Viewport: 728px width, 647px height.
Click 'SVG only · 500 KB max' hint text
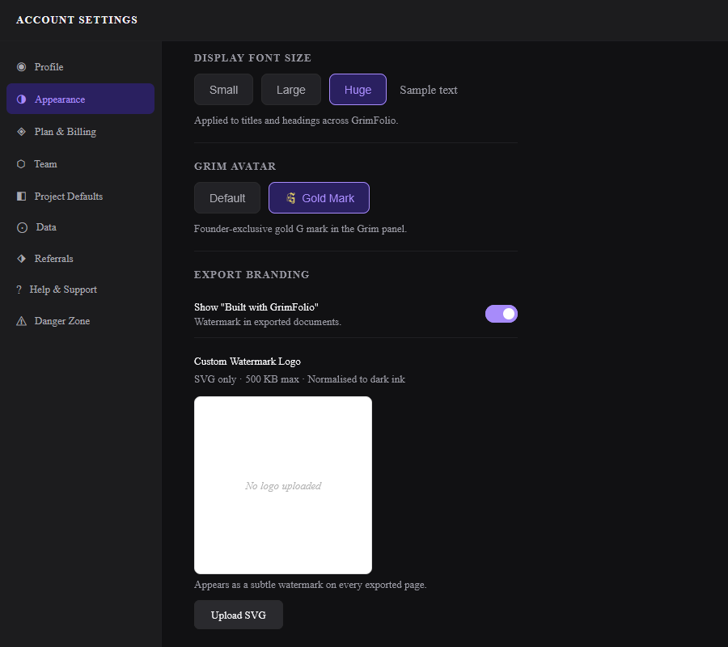click(299, 379)
